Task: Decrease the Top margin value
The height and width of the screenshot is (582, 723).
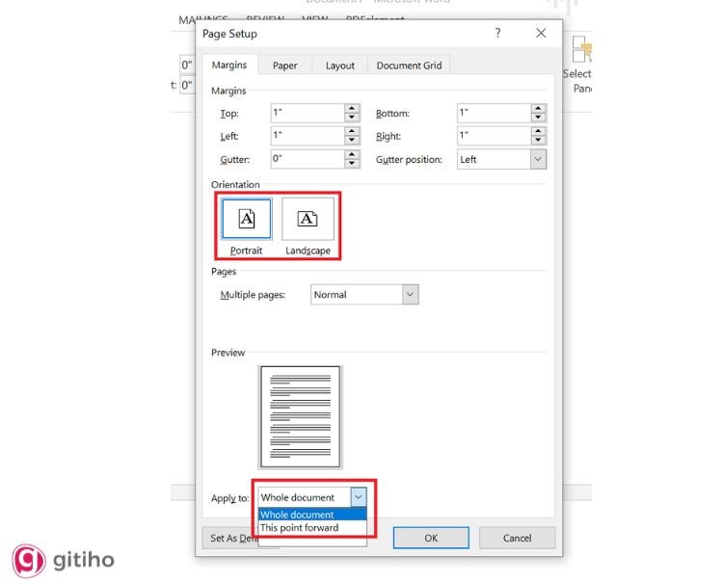Action: pos(352,117)
